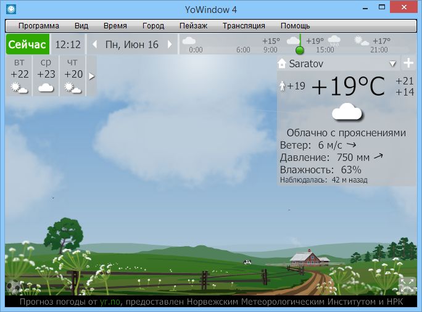Screen dimensions: 422x312
Task: Click the 6:00 mark on timeline
Action: coord(243,50)
